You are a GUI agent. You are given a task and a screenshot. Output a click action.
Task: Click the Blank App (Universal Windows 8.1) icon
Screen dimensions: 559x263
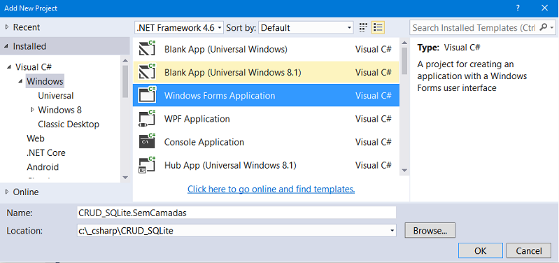(147, 71)
